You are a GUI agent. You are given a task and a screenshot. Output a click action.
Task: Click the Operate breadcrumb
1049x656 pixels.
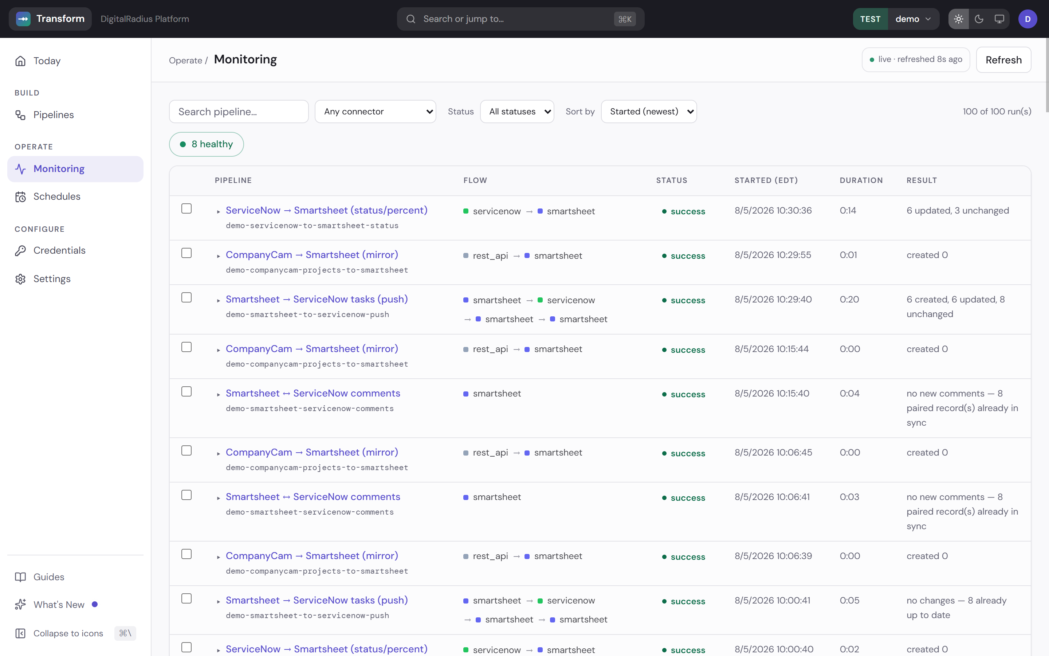click(x=185, y=60)
